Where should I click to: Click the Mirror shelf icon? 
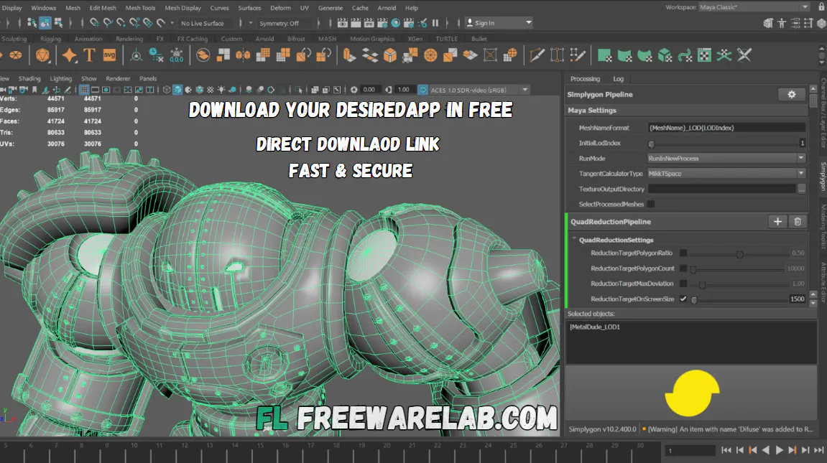tap(243, 55)
